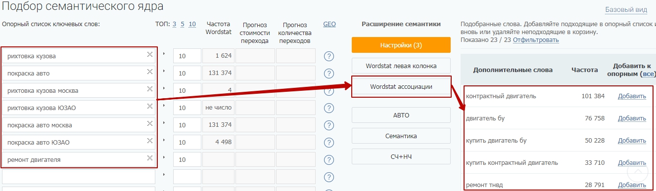
Task: Click the scroll-to-top circle arrow icon
Action: tap(638, 172)
